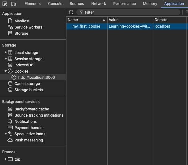
Task: Expand the Session storage tree
Action: point(6,59)
